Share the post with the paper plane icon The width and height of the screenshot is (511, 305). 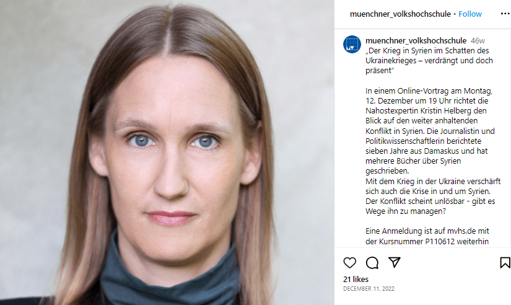(395, 262)
